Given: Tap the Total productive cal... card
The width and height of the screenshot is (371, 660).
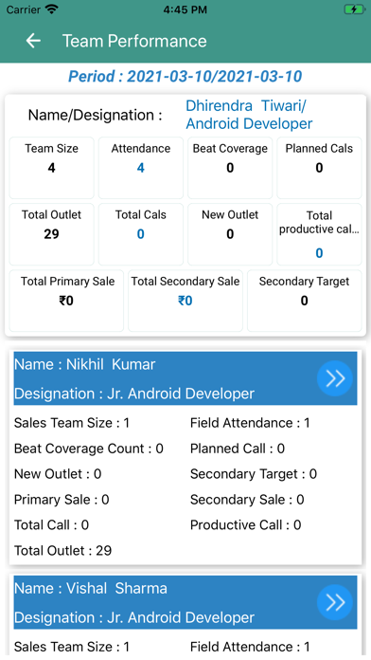Looking at the screenshot, I should (x=319, y=234).
